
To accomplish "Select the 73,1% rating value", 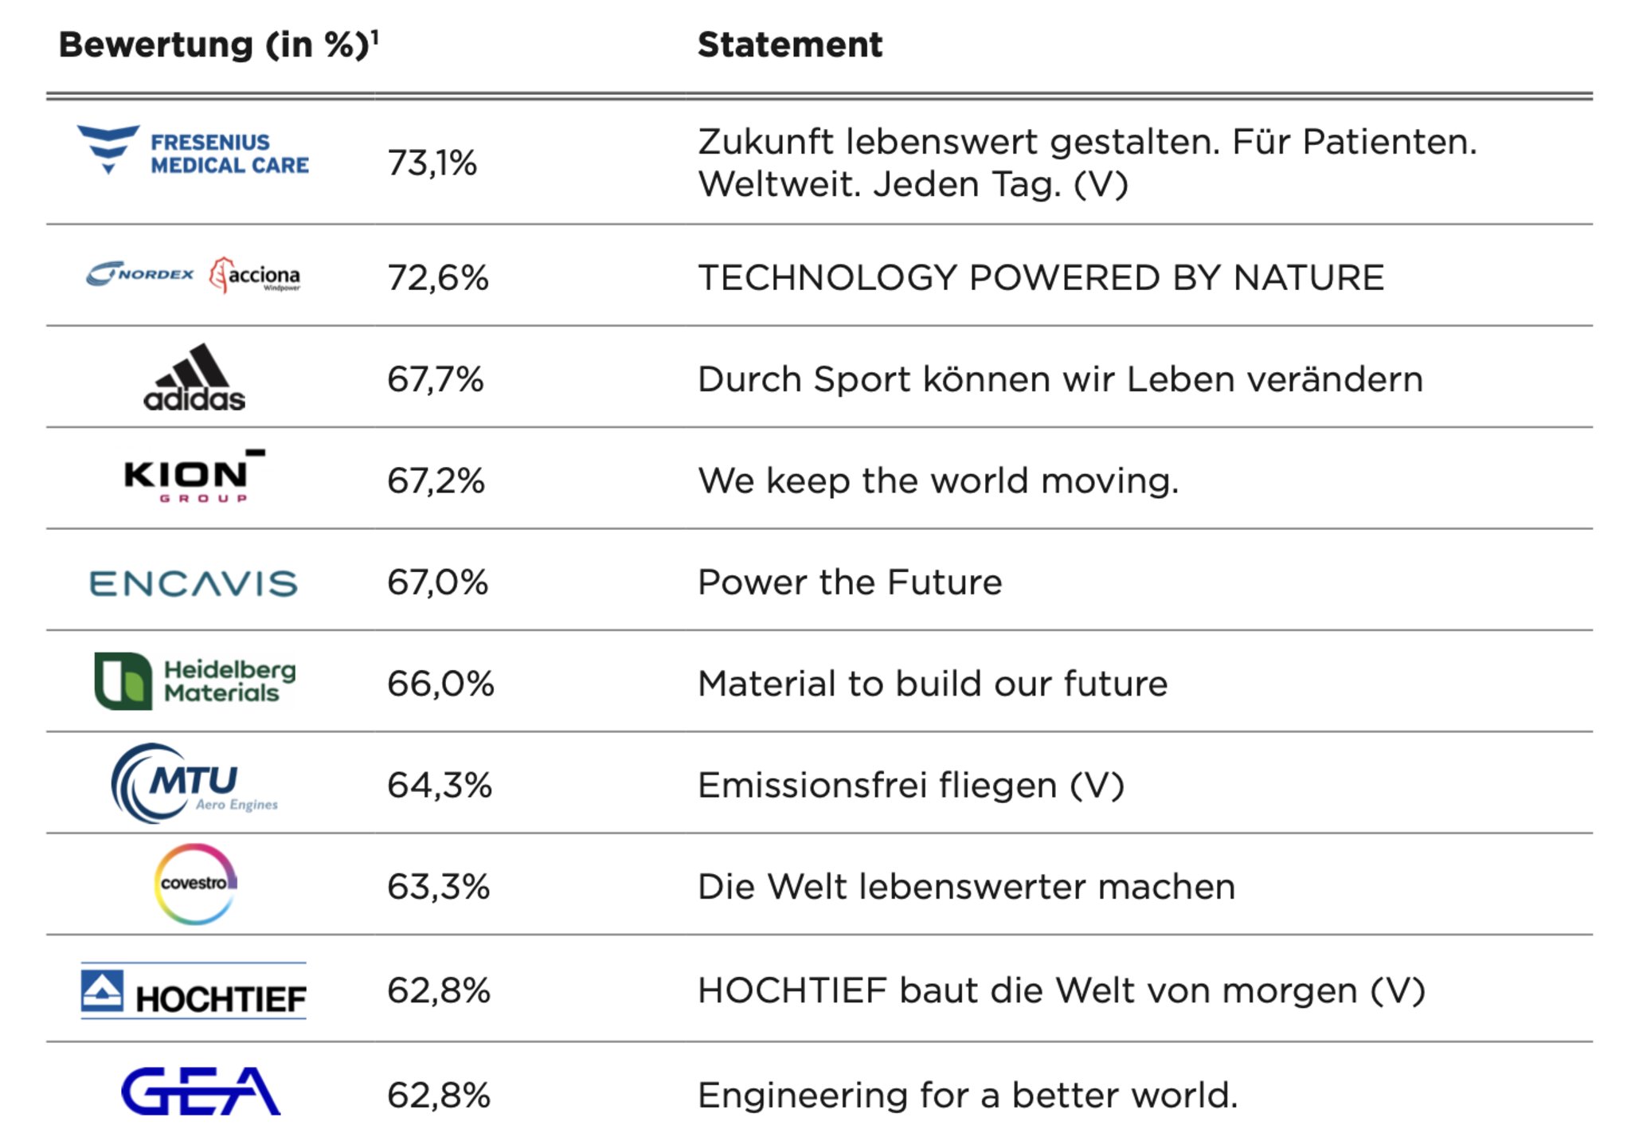I will [x=432, y=163].
